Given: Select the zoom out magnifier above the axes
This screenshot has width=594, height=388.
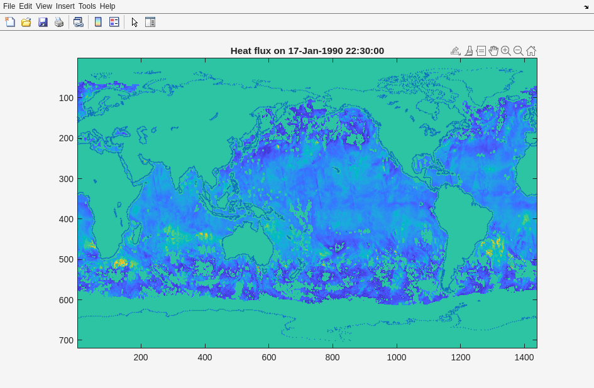Looking at the screenshot, I should click(519, 51).
